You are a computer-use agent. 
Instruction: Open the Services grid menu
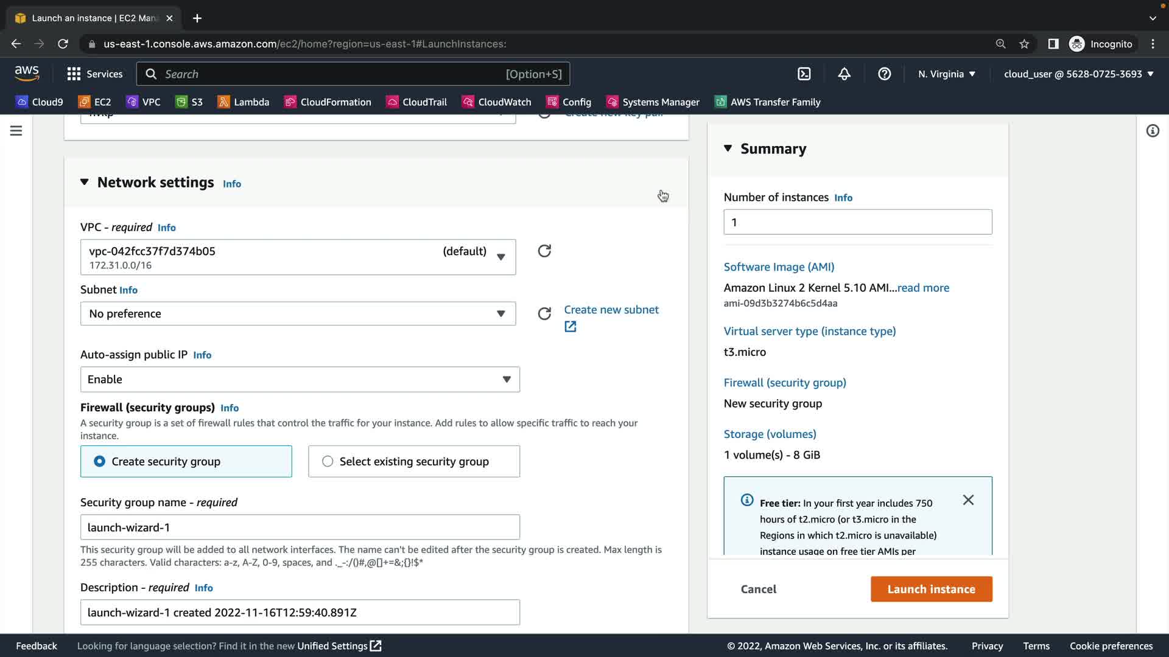94,74
